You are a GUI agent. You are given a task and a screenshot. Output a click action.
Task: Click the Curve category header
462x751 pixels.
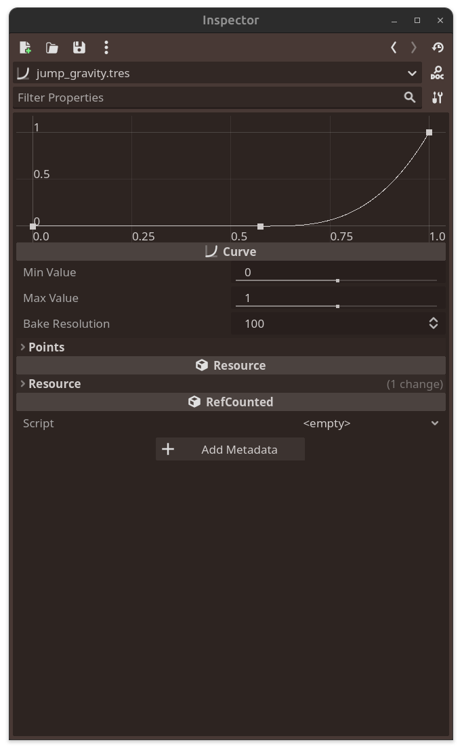pos(230,251)
